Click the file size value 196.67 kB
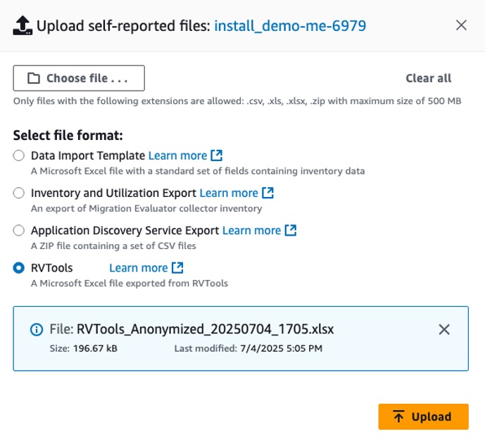 [x=95, y=349]
